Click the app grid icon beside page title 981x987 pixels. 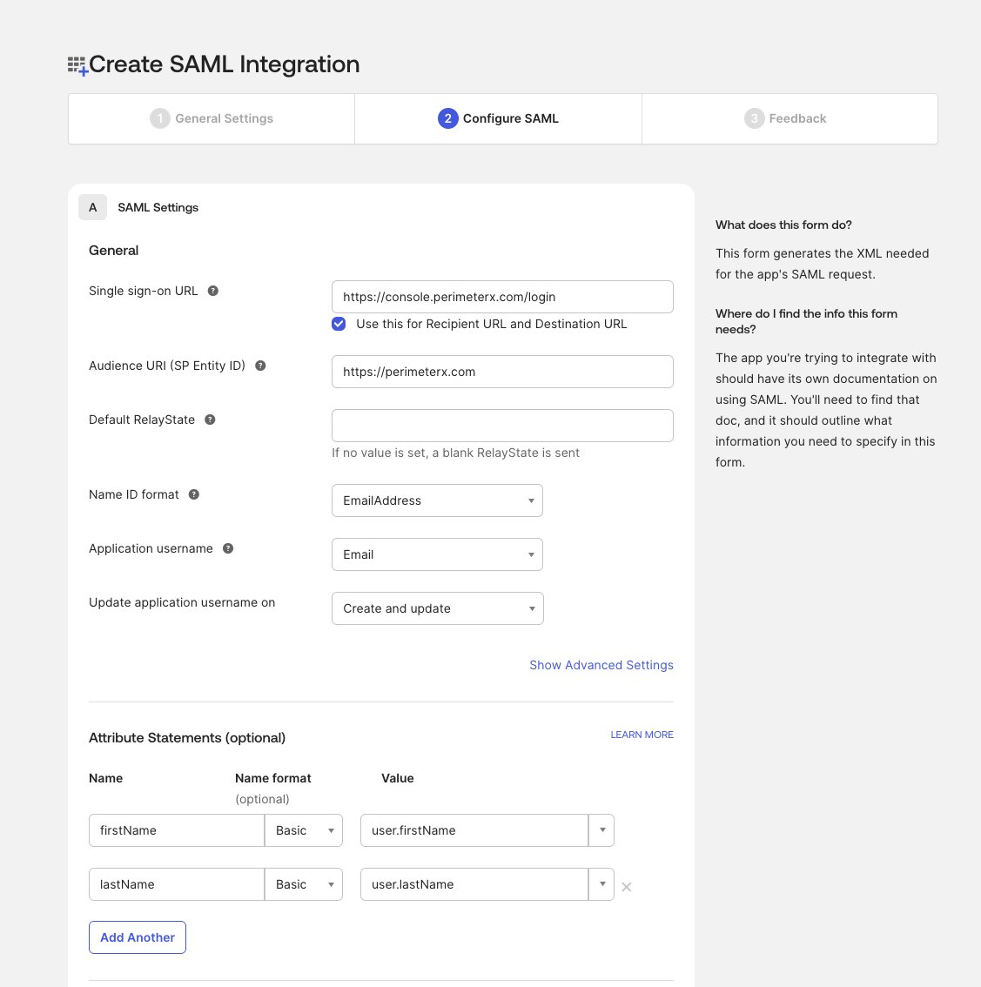click(77, 65)
